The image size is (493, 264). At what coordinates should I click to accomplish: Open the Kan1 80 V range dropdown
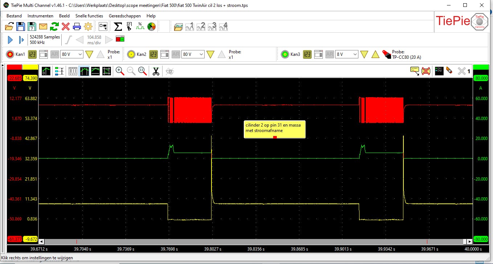(x=71, y=54)
